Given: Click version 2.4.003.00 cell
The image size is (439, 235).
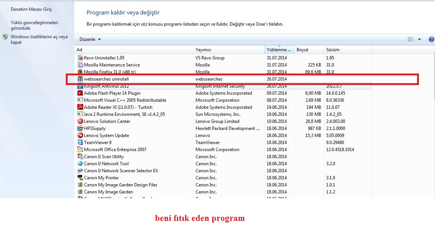Looking at the screenshot, I should point(336,121).
